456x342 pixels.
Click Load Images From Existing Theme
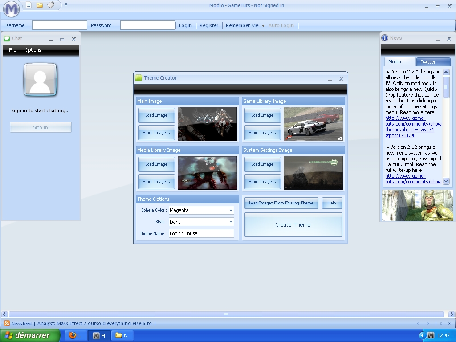(x=281, y=203)
